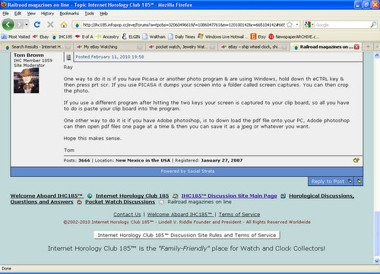Viewport: 380px width, 274px height.
Task: Click Discussion Site Rules and Terms of Service button
Action: (x=187, y=235)
